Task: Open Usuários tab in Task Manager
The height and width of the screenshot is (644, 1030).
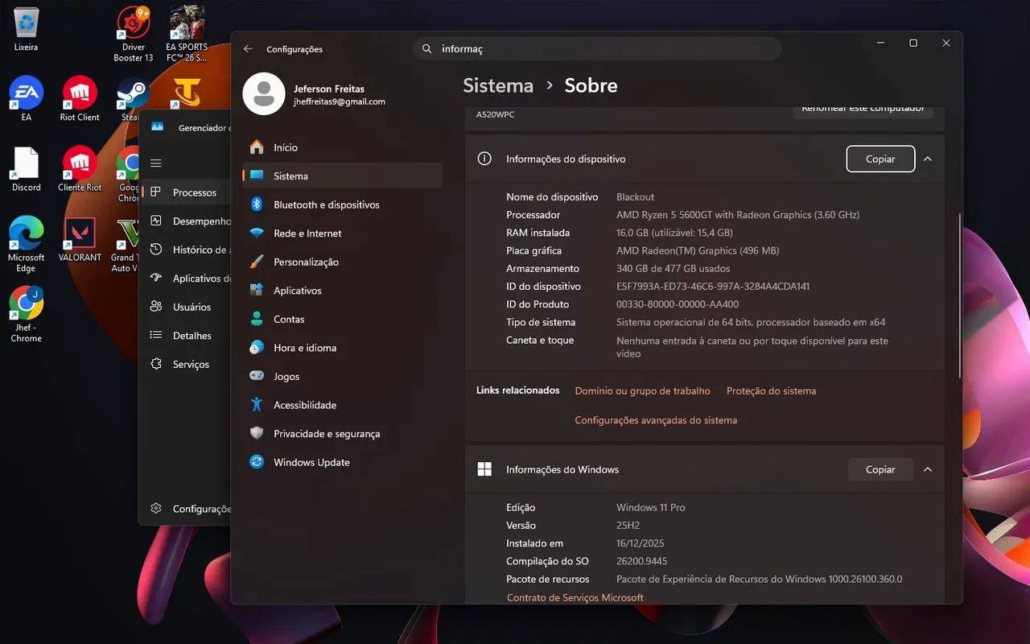Action: 186,307
